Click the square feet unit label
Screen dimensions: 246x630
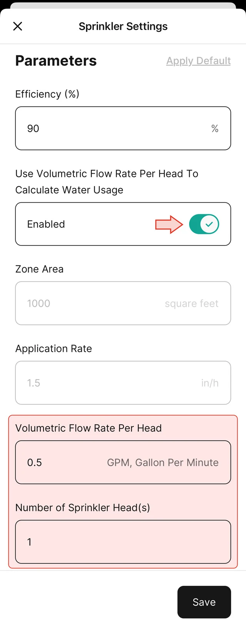click(x=191, y=303)
